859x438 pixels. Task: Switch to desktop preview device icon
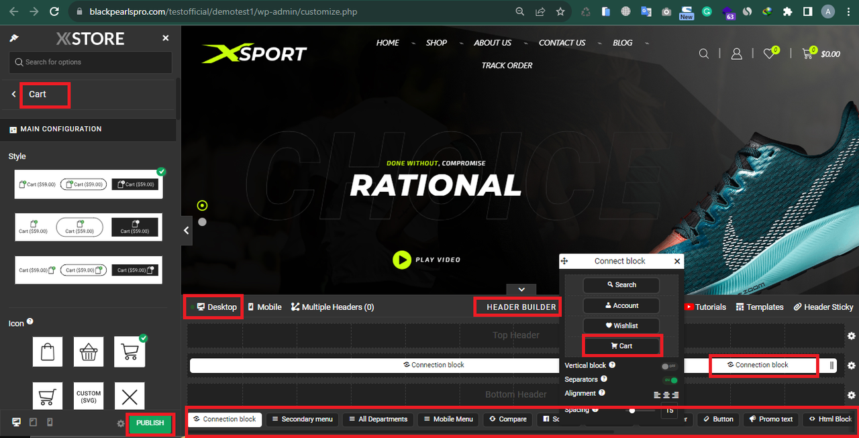click(x=16, y=422)
